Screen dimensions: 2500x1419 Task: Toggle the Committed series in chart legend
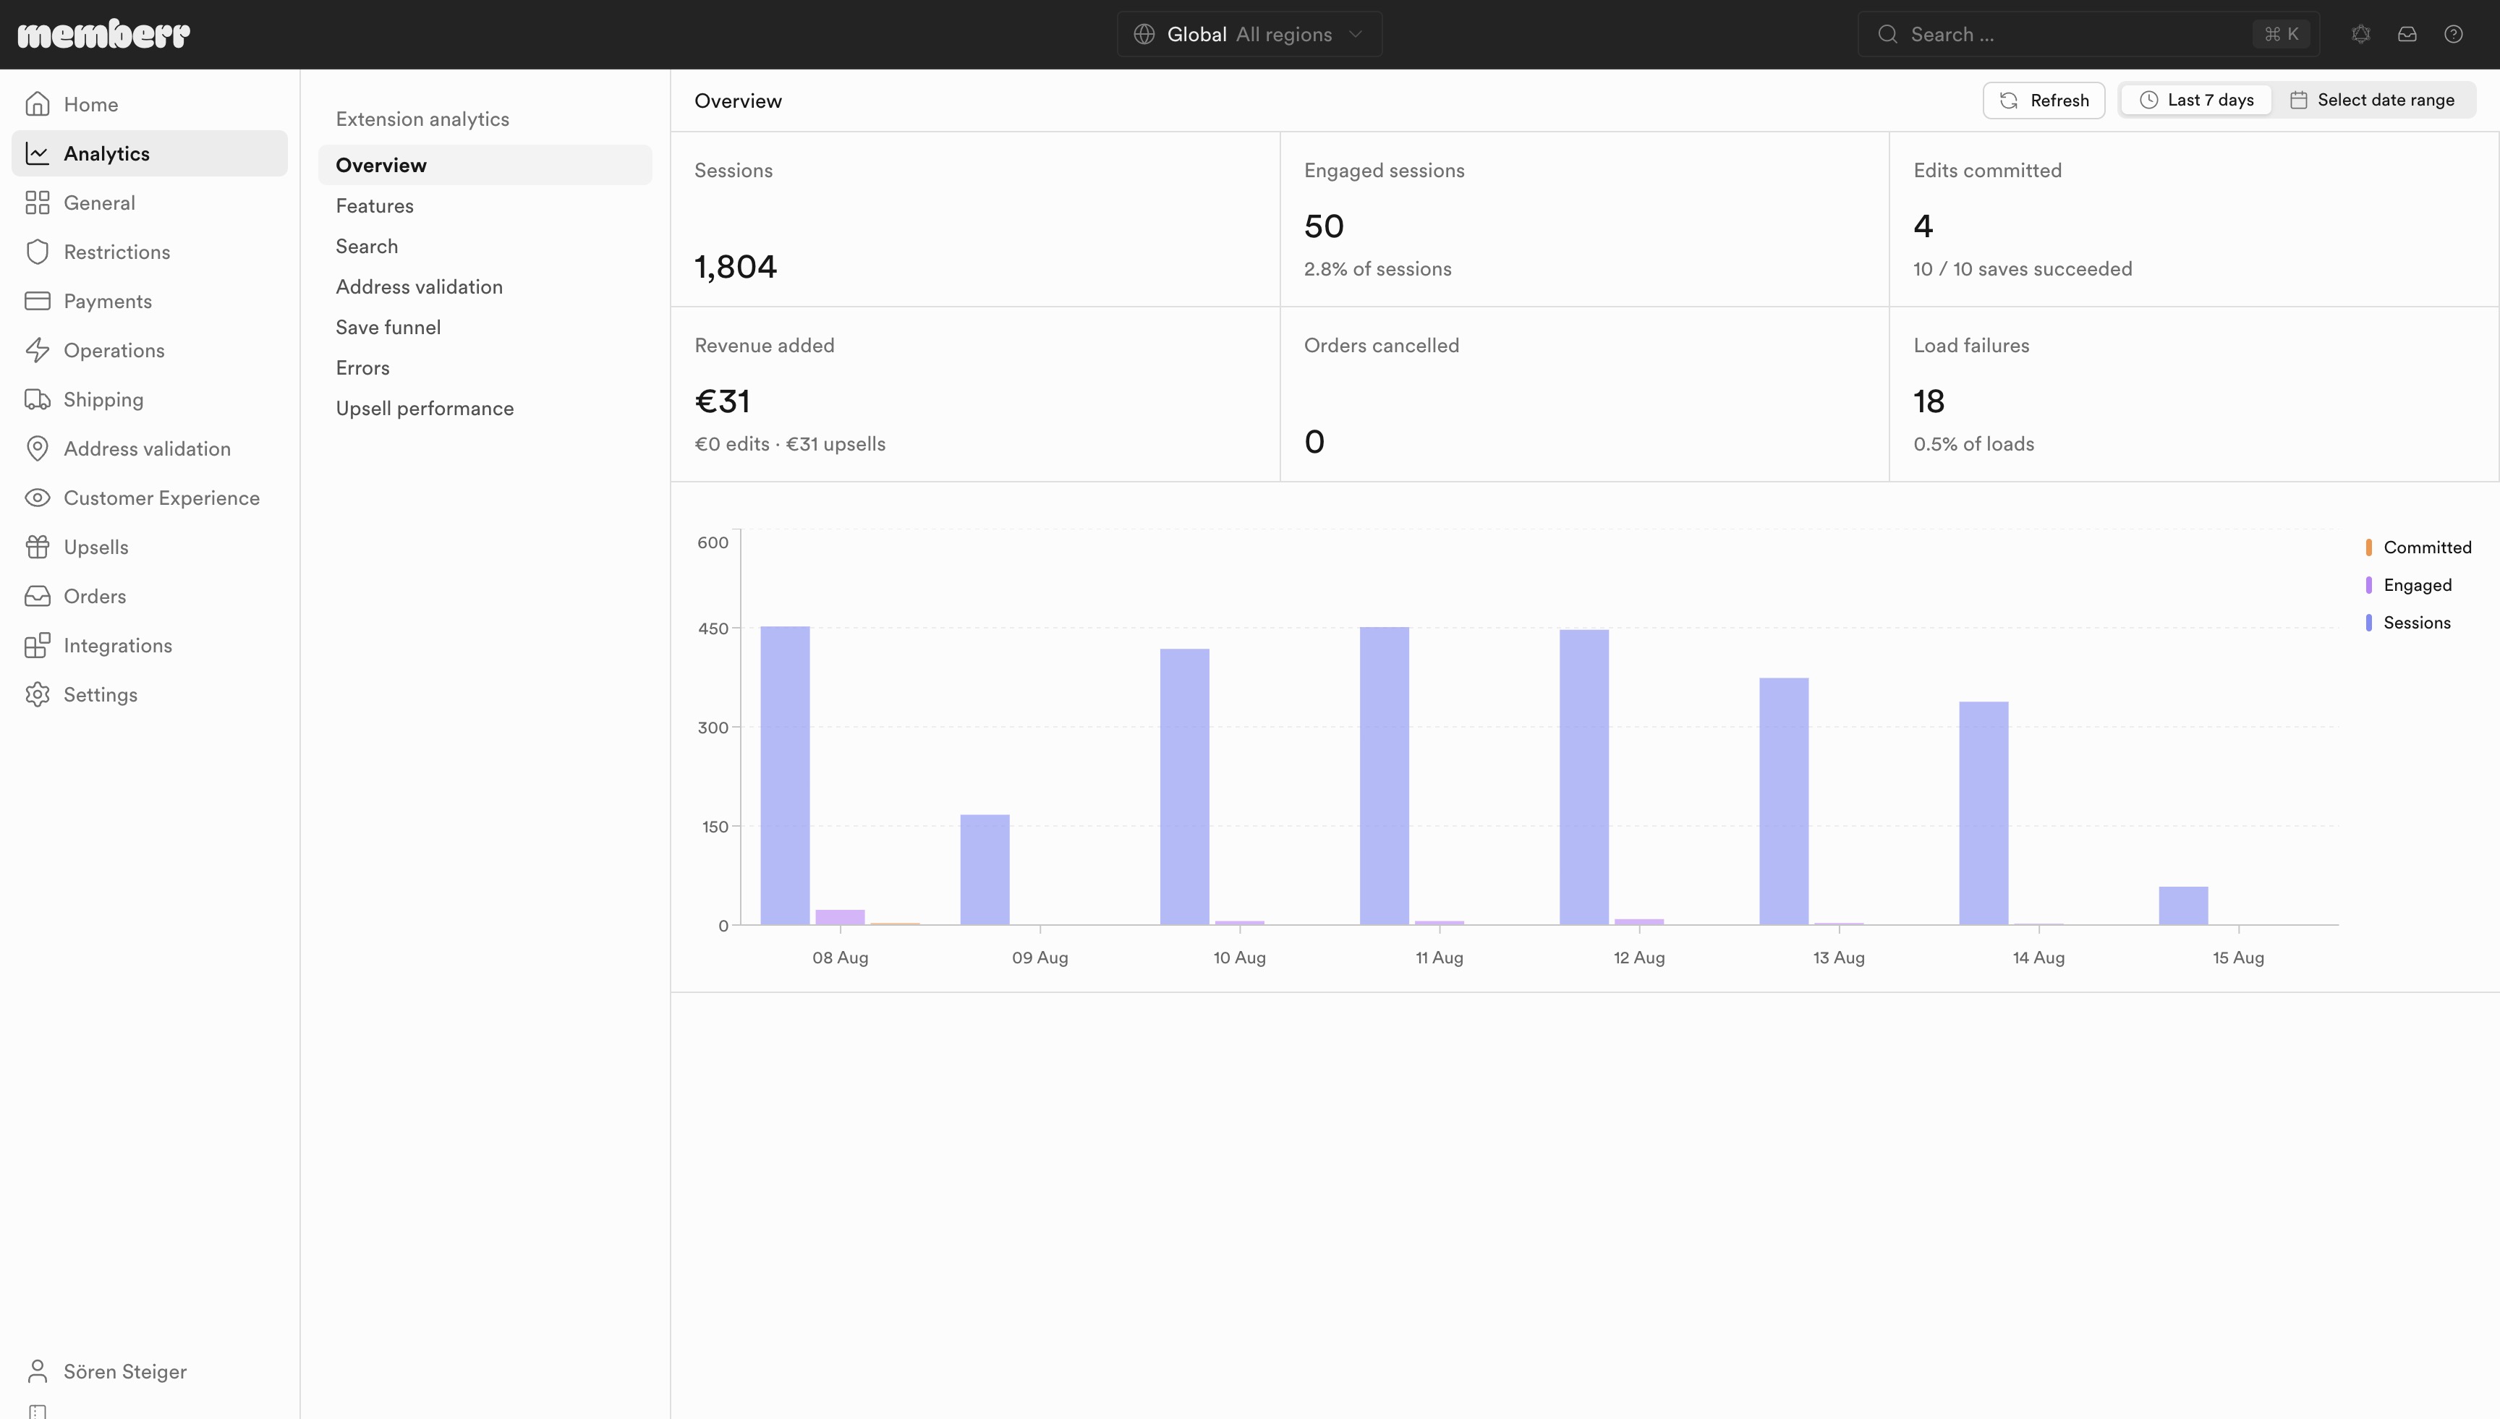(x=2418, y=547)
